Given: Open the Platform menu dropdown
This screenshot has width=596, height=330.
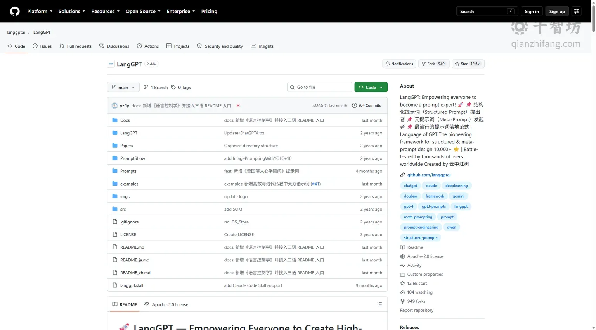Looking at the screenshot, I should 40,11.
